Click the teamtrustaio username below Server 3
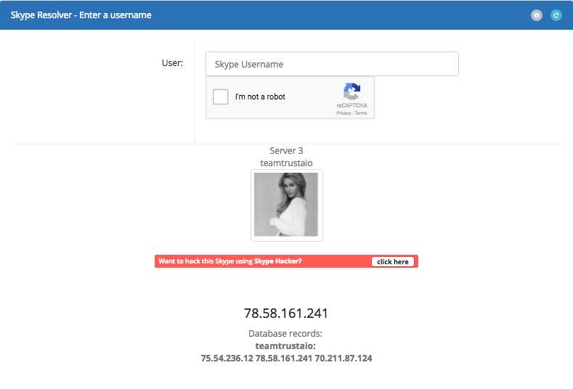 [x=286, y=163]
